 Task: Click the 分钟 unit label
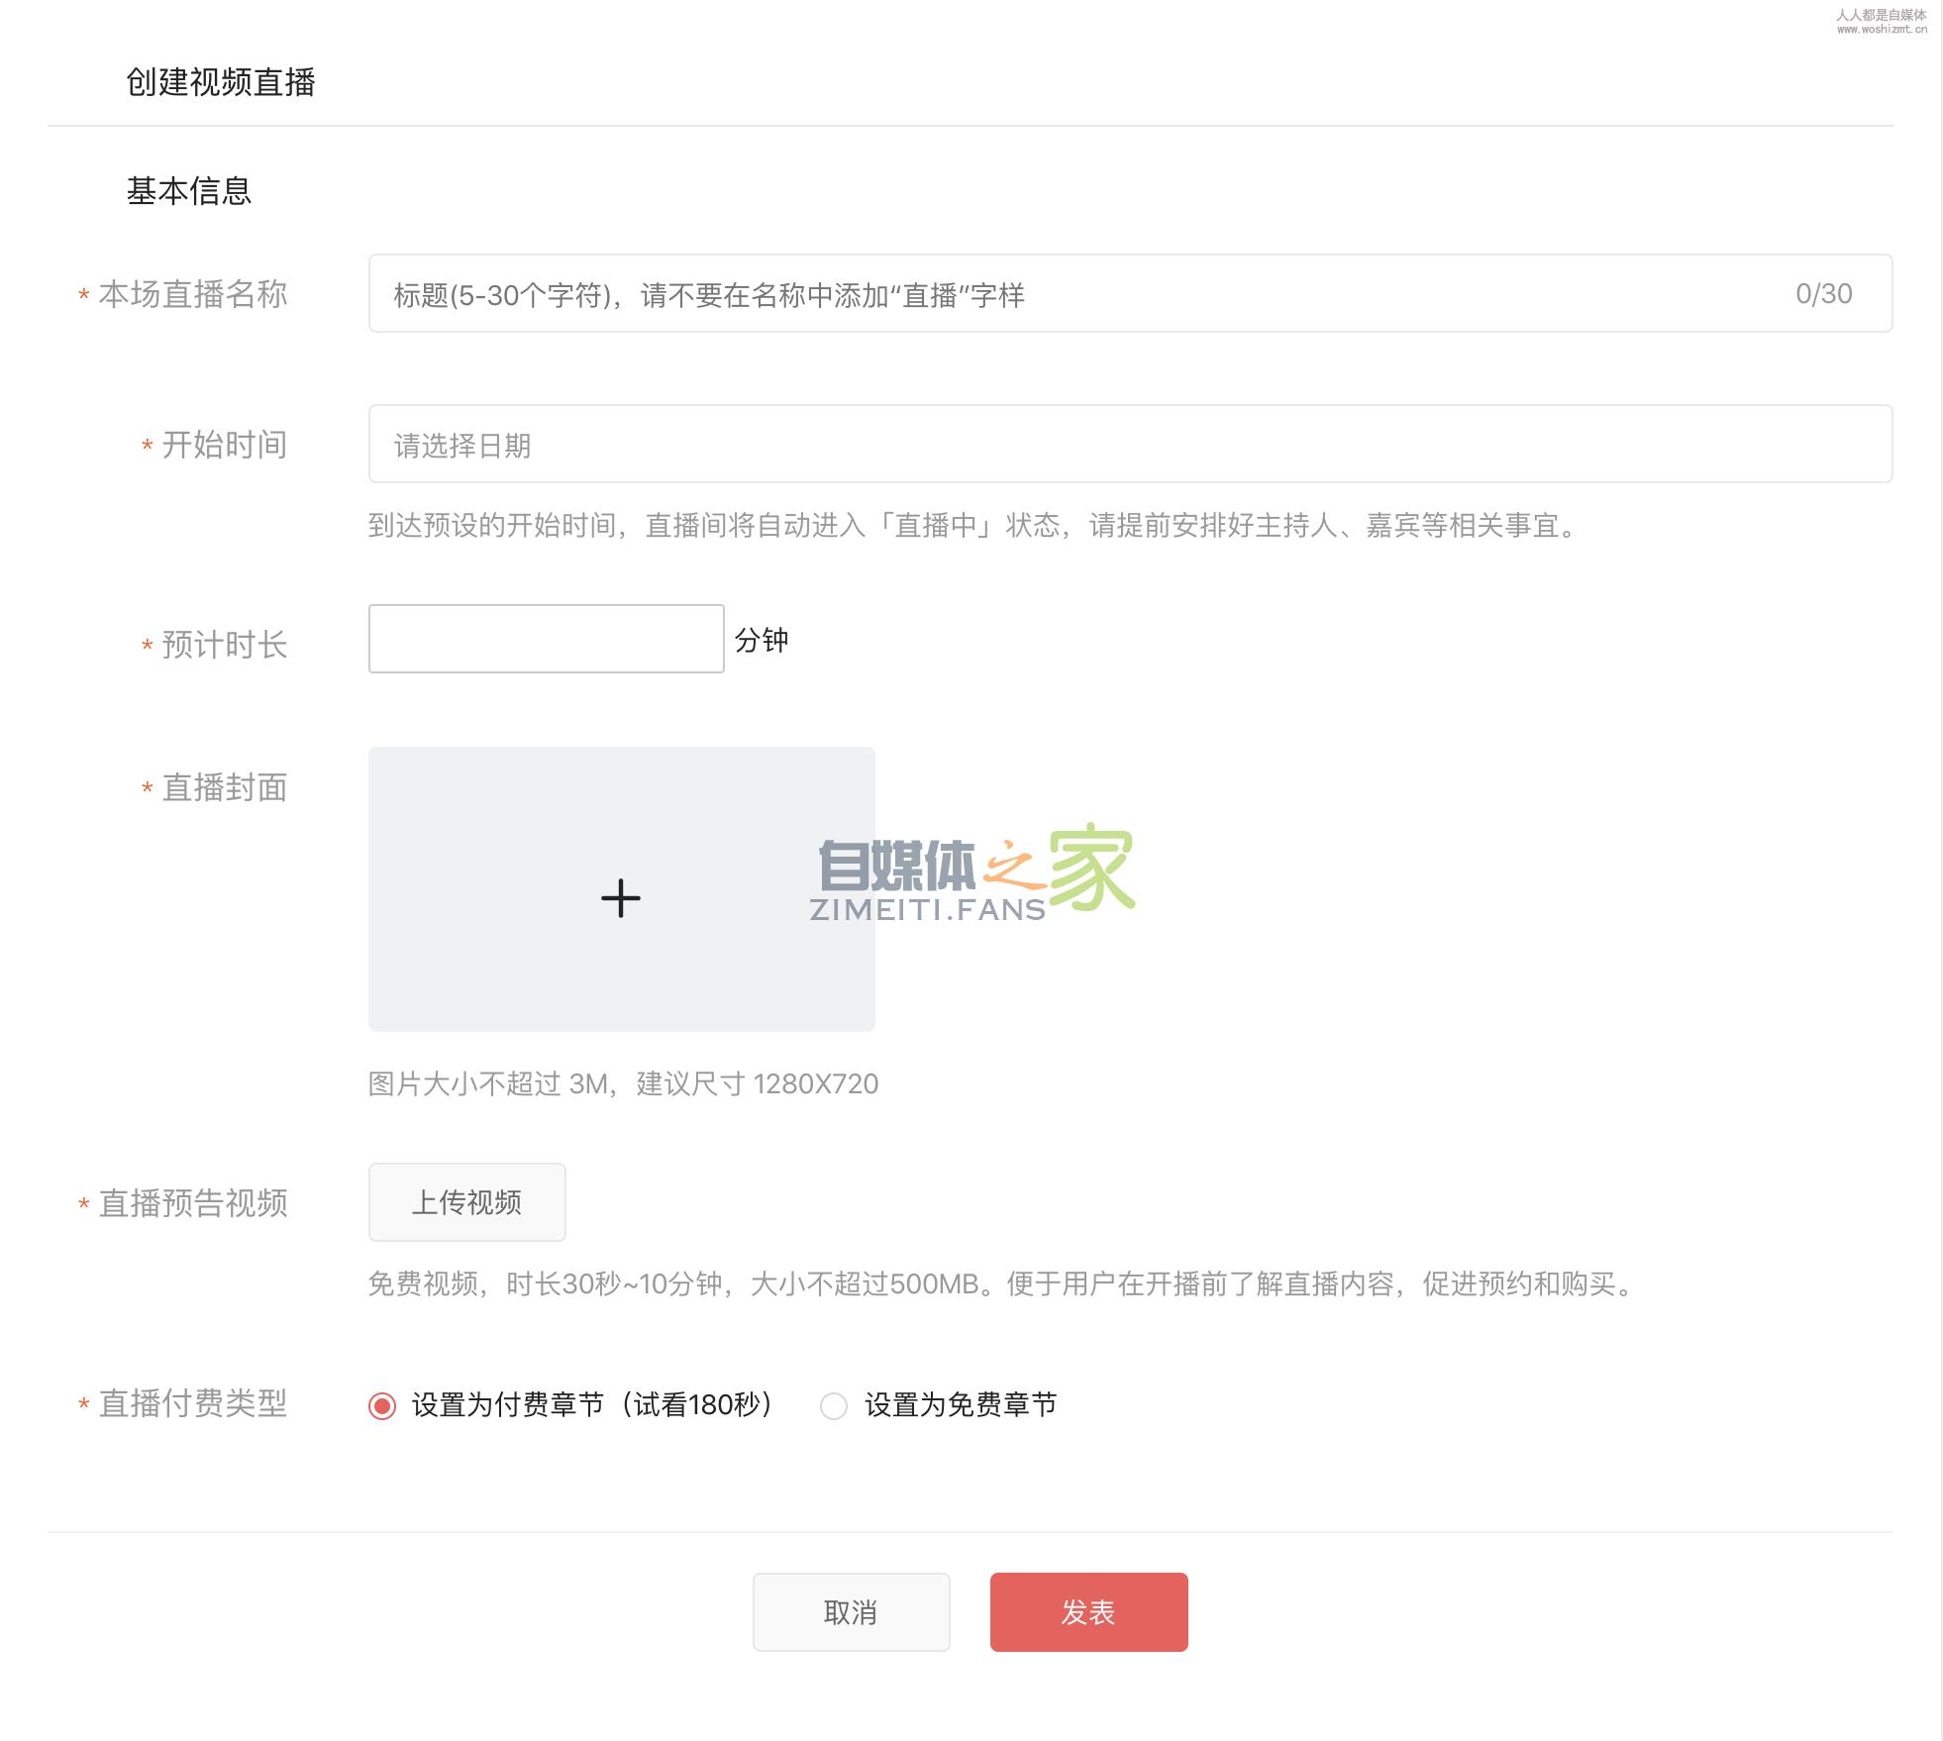[x=762, y=641]
